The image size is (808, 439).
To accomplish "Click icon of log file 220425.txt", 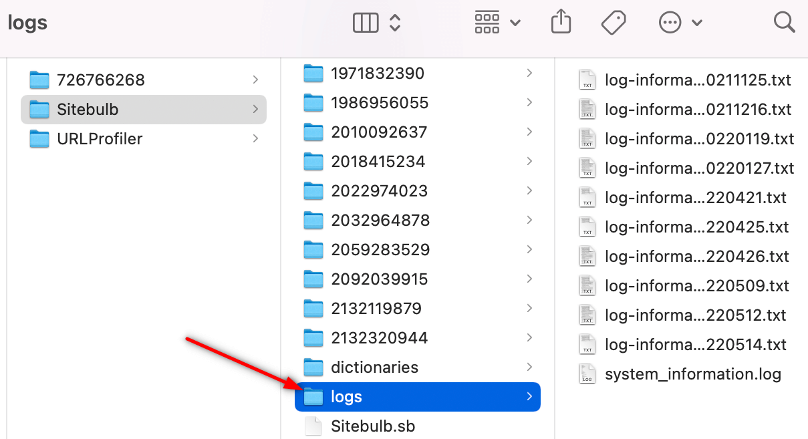I will coord(587,227).
